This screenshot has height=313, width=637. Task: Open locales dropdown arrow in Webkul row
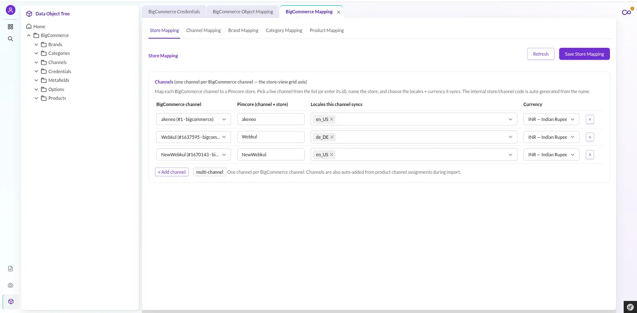tap(510, 137)
